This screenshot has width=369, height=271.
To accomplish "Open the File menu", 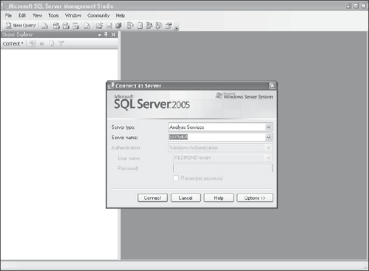I will [9, 15].
